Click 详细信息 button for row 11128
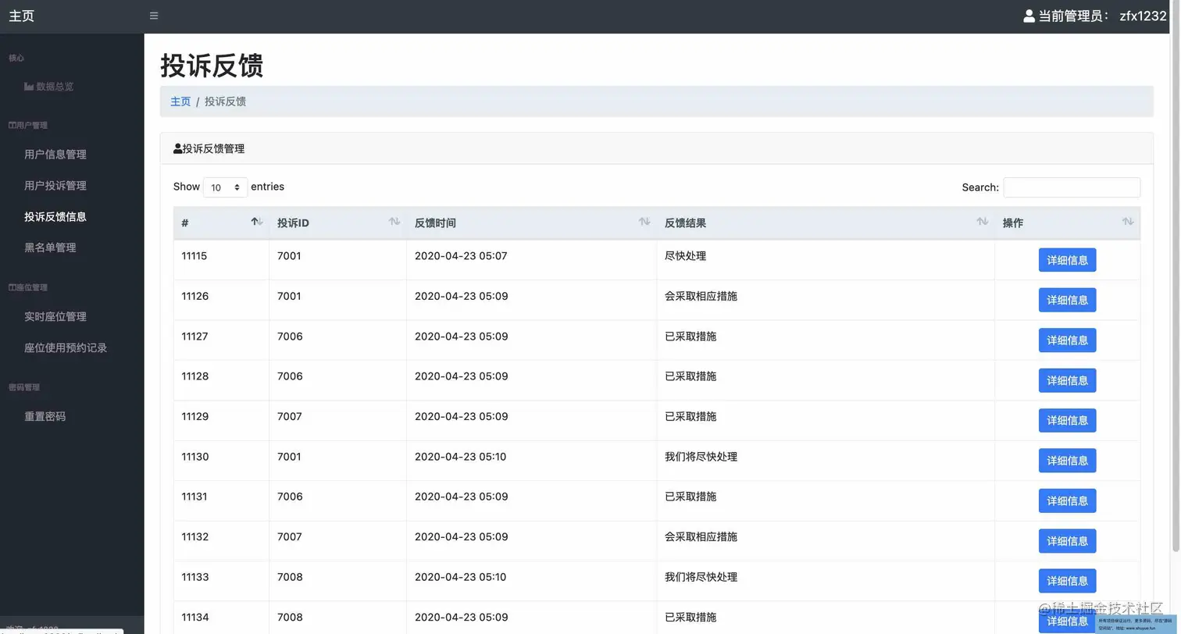This screenshot has width=1181, height=634. pos(1067,380)
